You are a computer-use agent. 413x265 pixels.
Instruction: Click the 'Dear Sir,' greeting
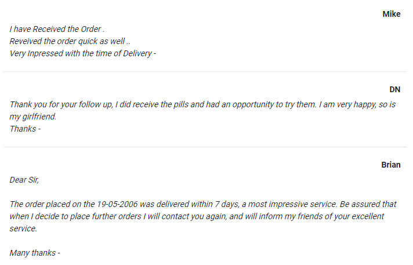pos(24,180)
